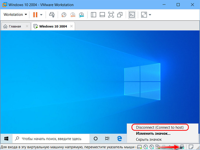Toggle the library sidebar view icon

93,15
